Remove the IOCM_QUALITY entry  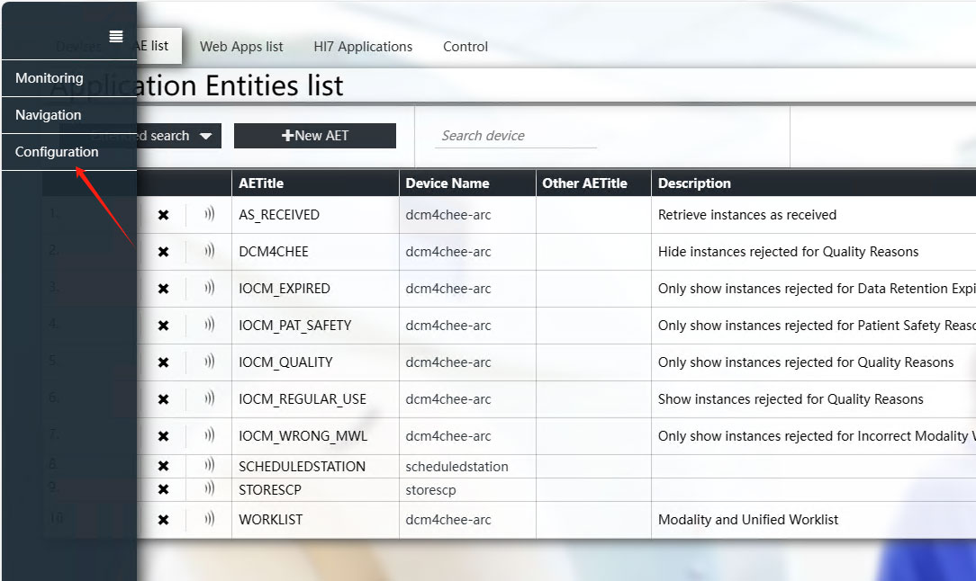163,362
